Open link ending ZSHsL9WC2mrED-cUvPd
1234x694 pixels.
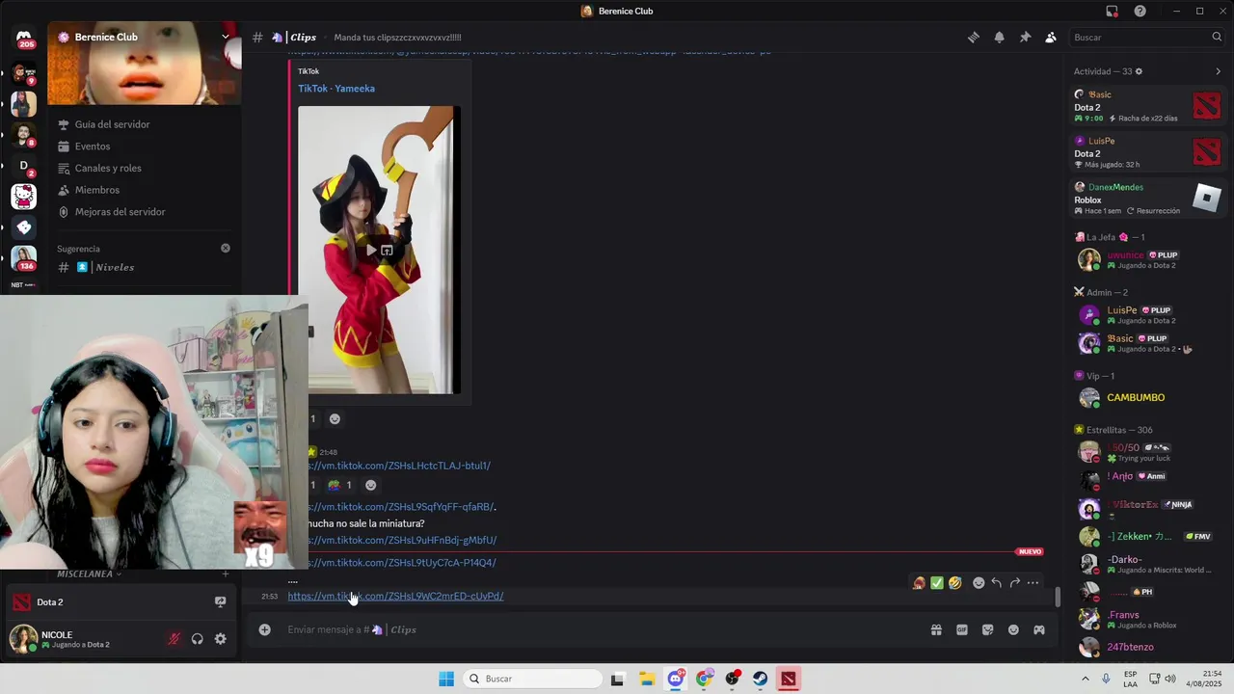pos(395,597)
